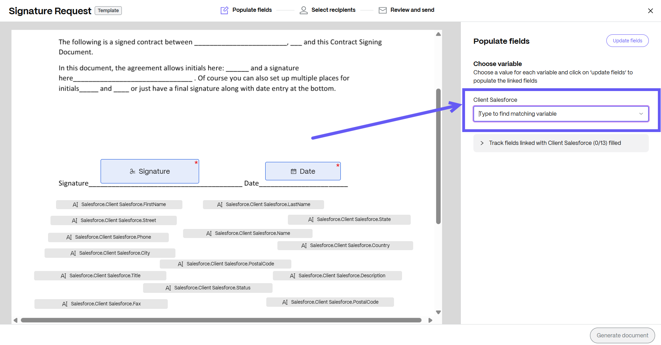The height and width of the screenshot is (345, 661).
Task: Select the Salesforce.Client Salesforce.Description field
Action: coord(337,276)
